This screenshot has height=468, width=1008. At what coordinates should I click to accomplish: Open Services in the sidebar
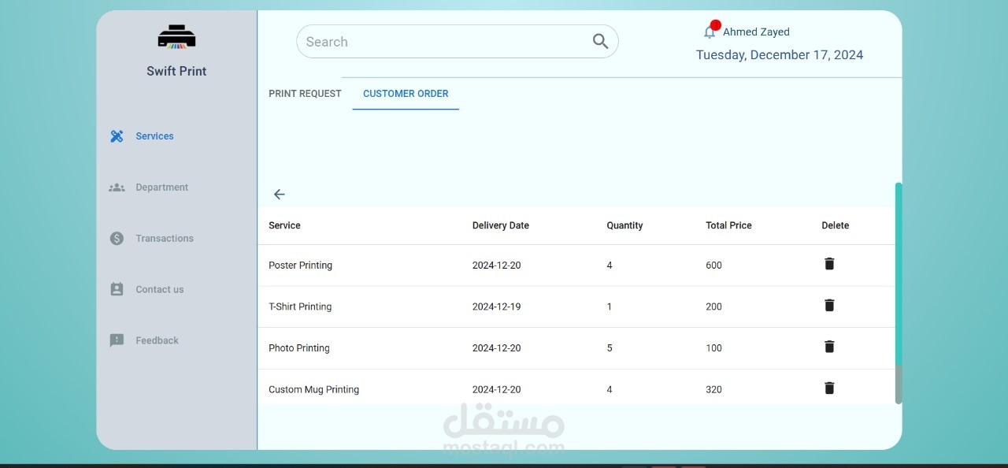tap(154, 136)
